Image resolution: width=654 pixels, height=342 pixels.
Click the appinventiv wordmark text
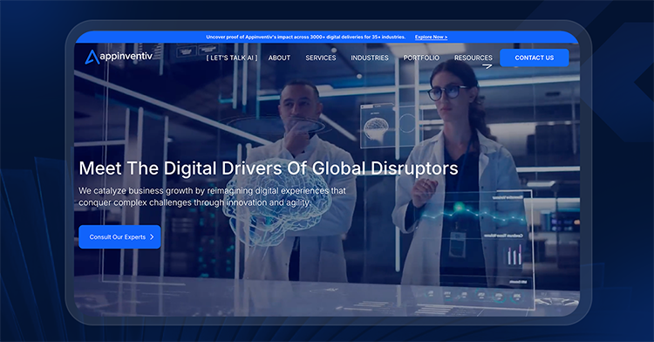tap(126, 56)
